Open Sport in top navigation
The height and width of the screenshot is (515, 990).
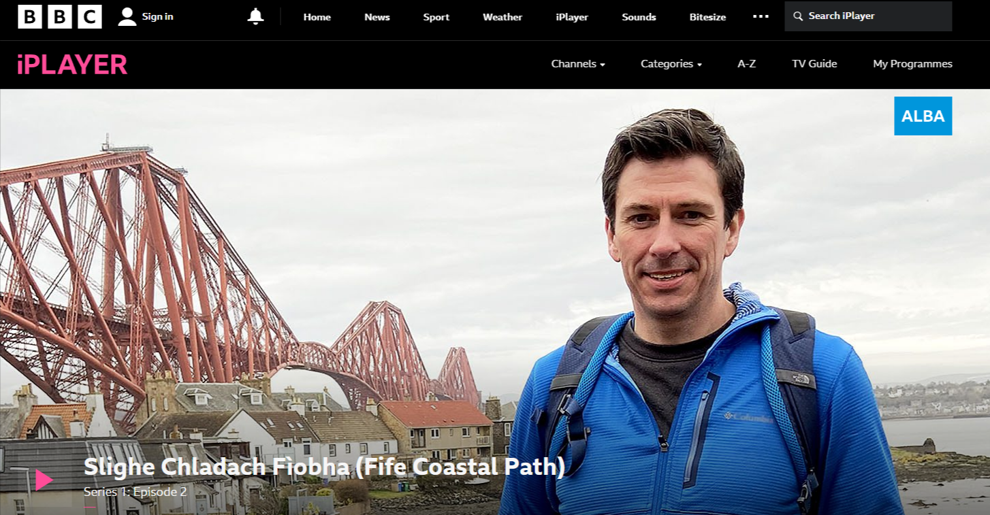[436, 17]
